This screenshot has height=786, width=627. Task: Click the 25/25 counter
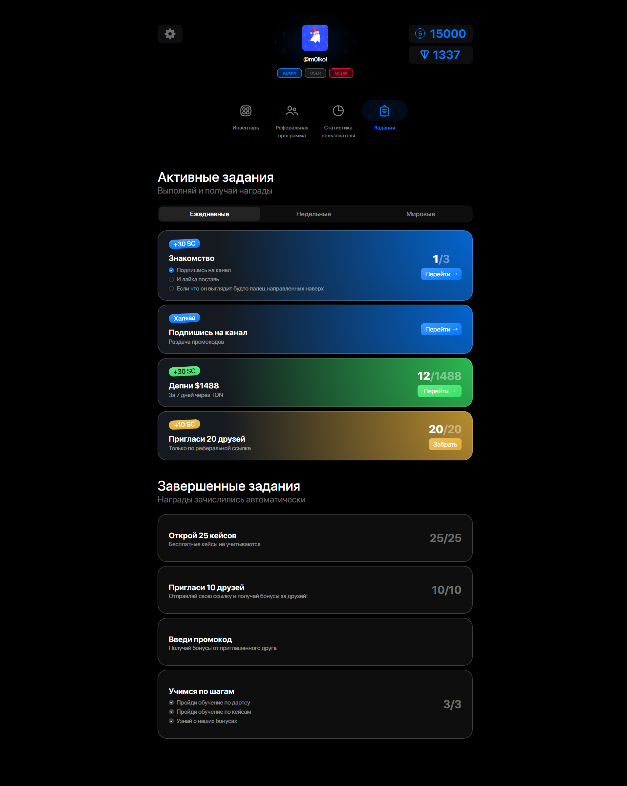(446, 538)
